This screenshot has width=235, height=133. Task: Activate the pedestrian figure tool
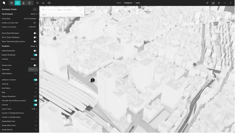(23, 3)
